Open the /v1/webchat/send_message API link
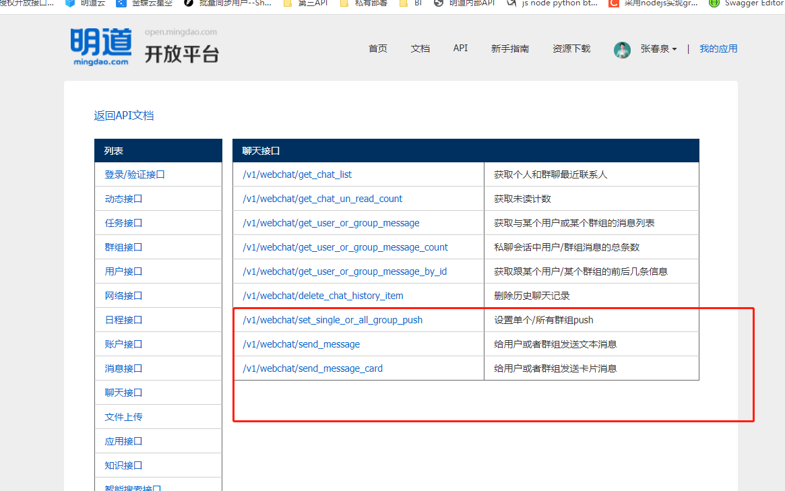The height and width of the screenshot is (491, 785). point(301,344)
